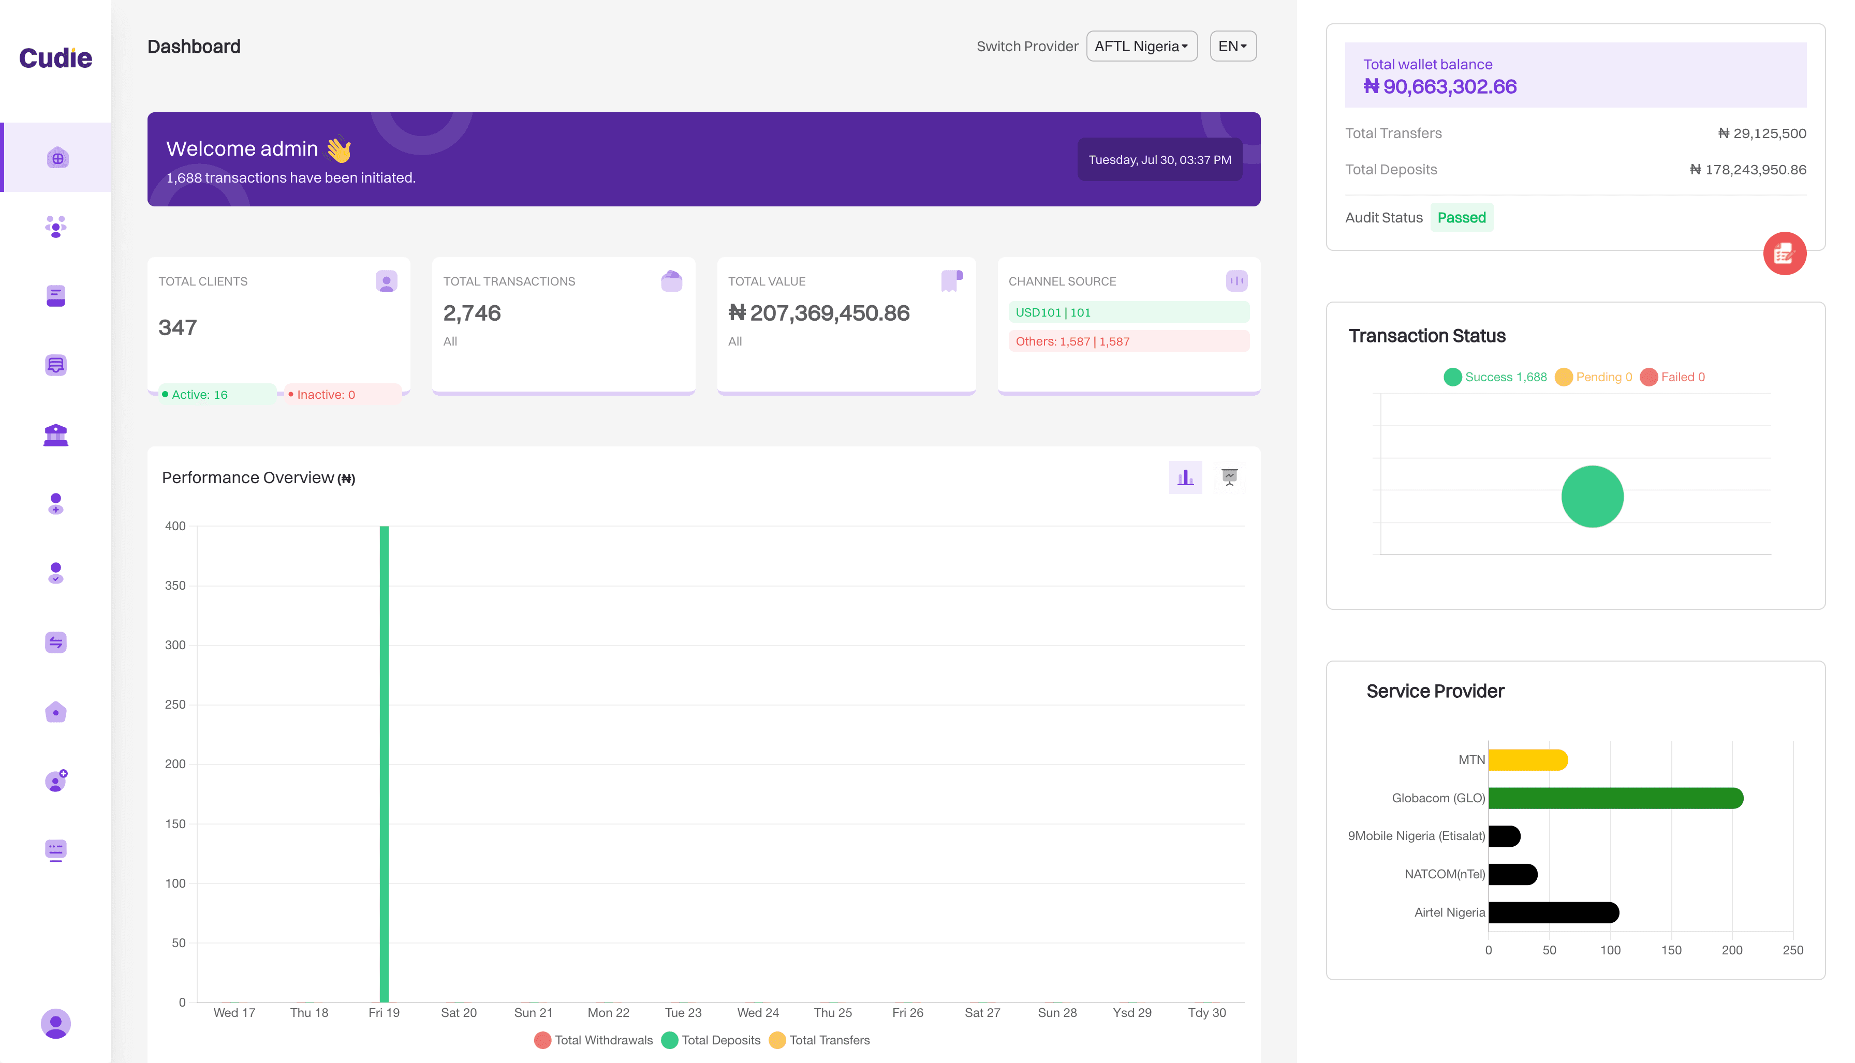
Task: Toggle Total Withdrawals legend item
Action: pyautogui.click(x=593, y=1040)
